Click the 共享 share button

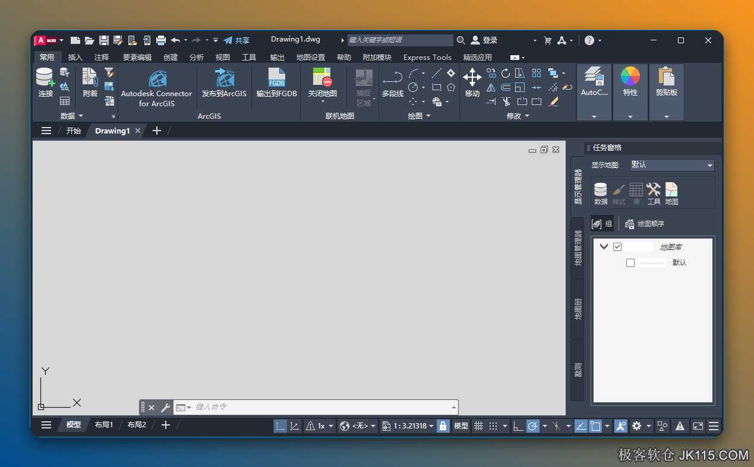pos(236,40)
